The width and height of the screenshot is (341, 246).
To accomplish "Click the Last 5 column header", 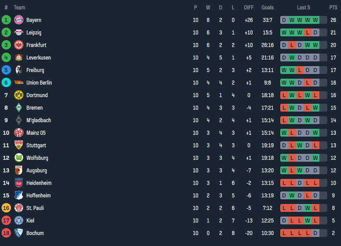I will click(x=303, y=7).
